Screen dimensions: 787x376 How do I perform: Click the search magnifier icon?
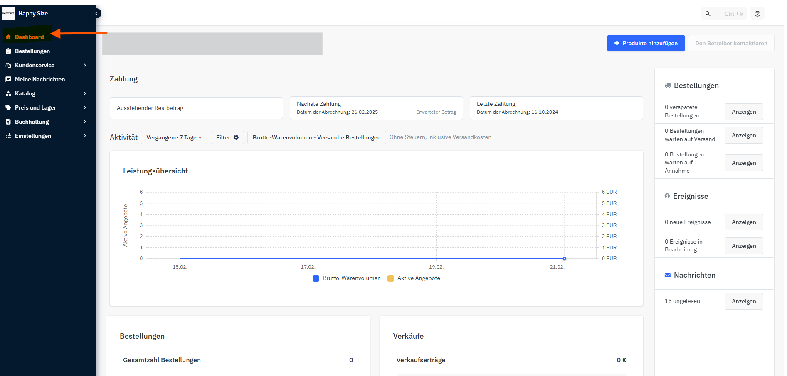pyautogui.click(x=708, y=14)
